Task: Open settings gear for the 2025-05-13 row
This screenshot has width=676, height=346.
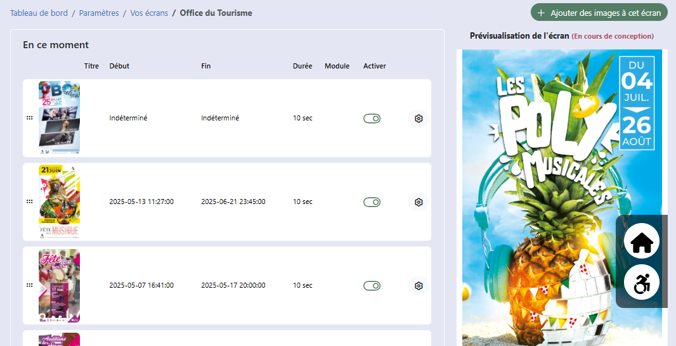Action: click(418, 202)
